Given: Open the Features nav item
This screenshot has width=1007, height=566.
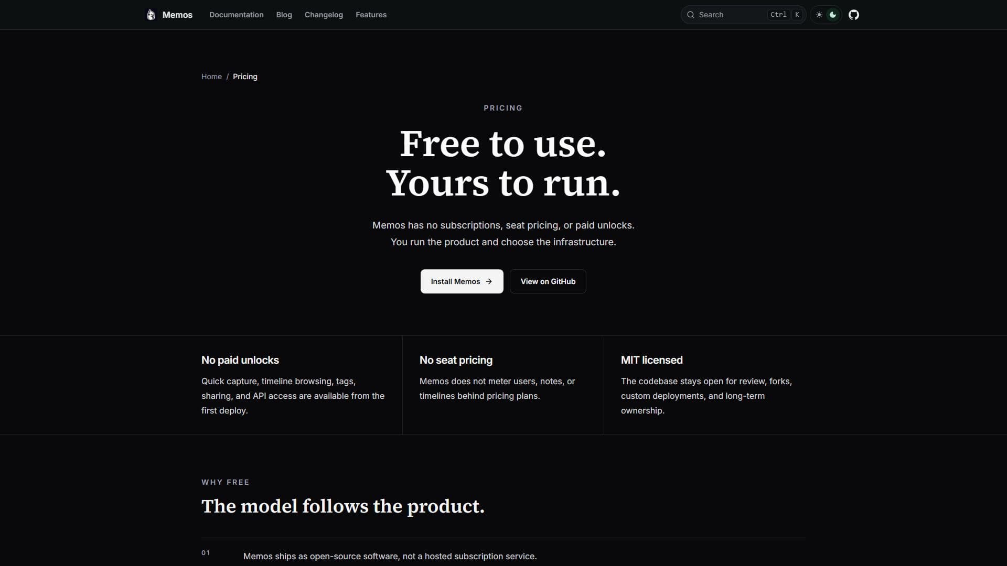Looking at the screenshot, I should click(x=371, y=15).
